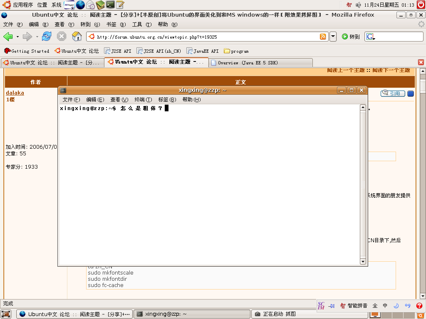Open terminal 标签 menu
Viewport: 426px width, 319px height.
click(x=167, y=100)
